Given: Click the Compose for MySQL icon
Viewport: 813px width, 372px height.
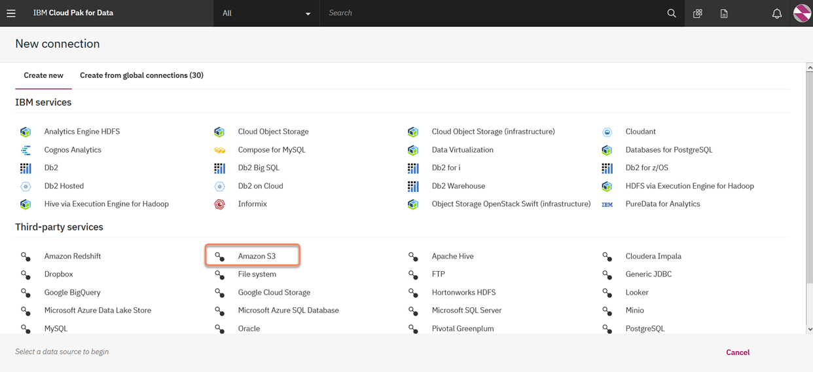Looking at the screenshot, I should 219,150.
